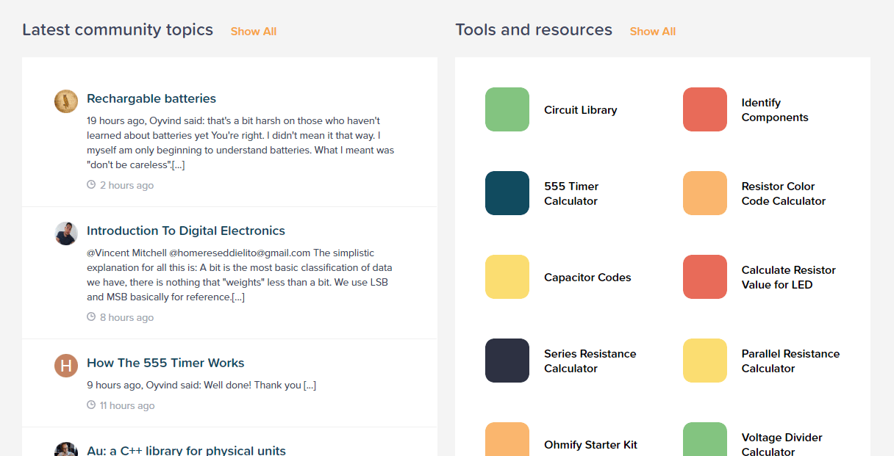Select the yellow Parallel Resistance Calculator icon

[x=704, y=361]
